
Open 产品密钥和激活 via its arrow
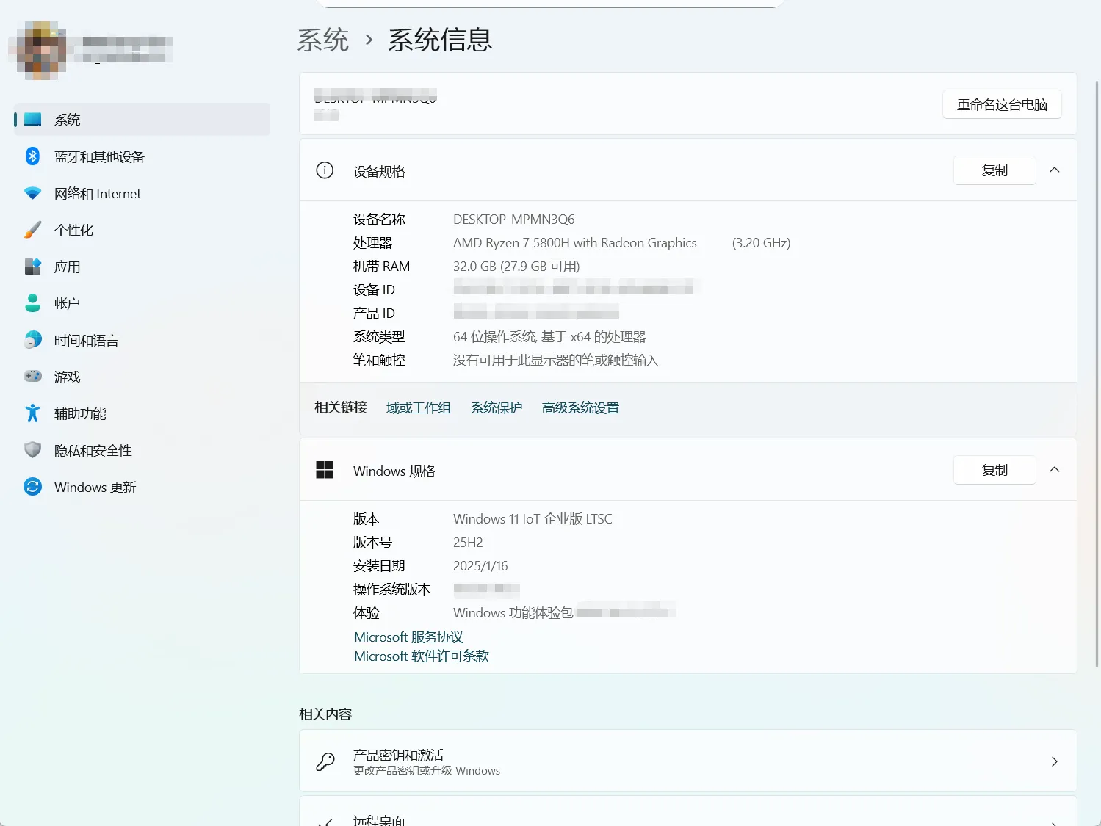tap(1053, 761)
